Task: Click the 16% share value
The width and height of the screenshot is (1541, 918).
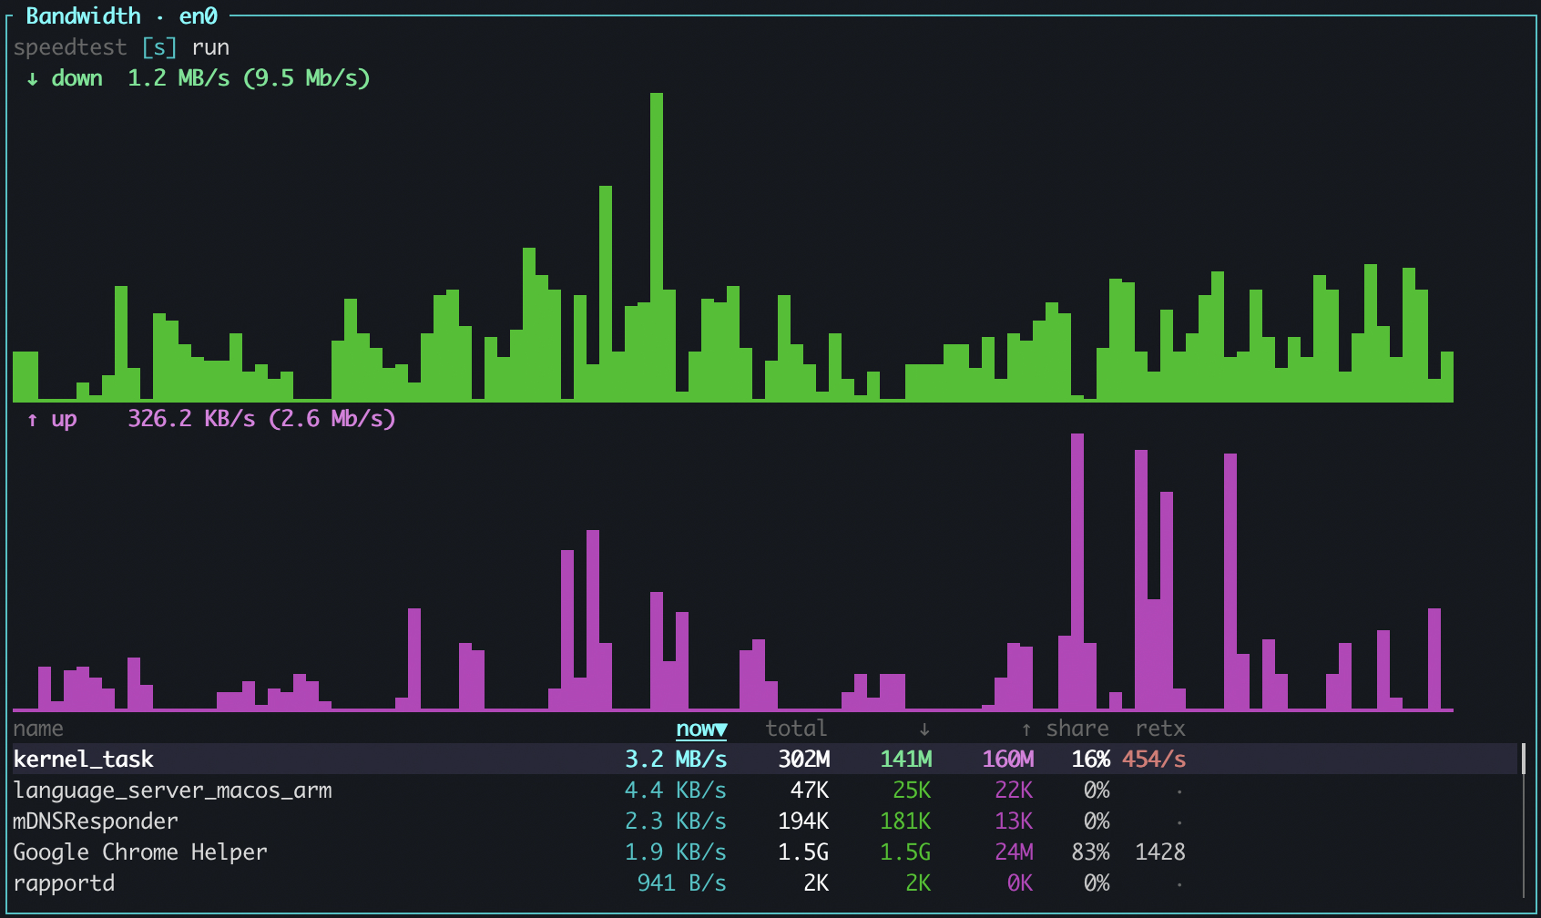Action: (1090, 759)
